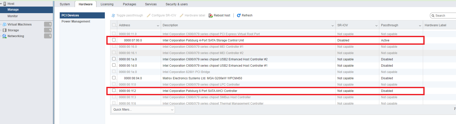456x124 pixels.
Task: Check the box for device 0000:00:1a.0
Action: (114, 59)
